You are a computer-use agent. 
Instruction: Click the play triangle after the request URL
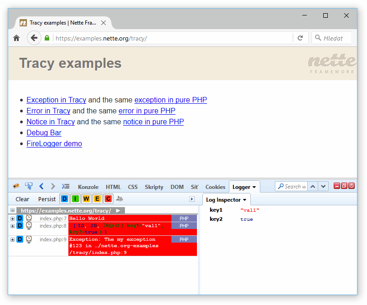coord(118,211)
